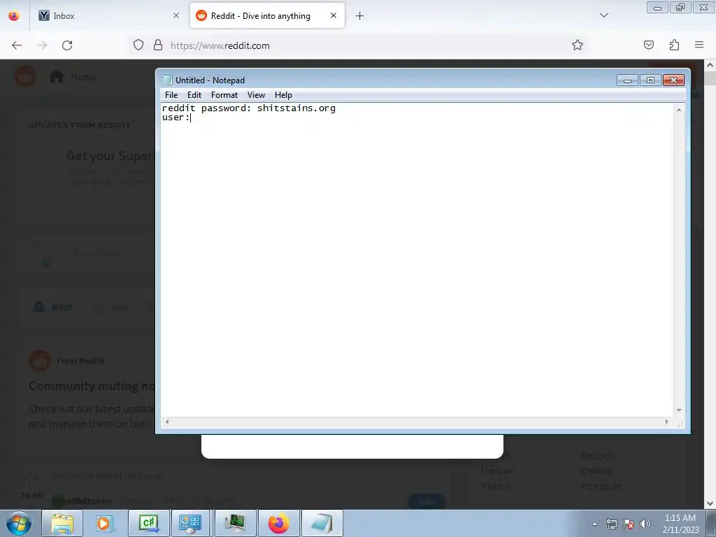This screenshot has width=716, height=537.
Task: Minimize the Notepad window
Action: click(627, 80)
